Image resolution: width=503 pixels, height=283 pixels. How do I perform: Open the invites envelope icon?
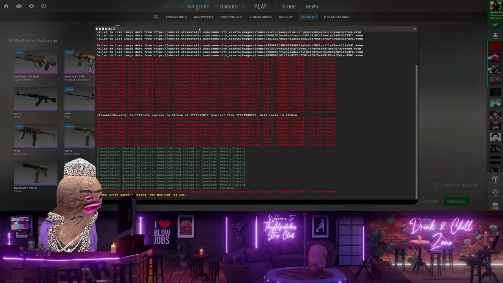(x=495, y=205)
